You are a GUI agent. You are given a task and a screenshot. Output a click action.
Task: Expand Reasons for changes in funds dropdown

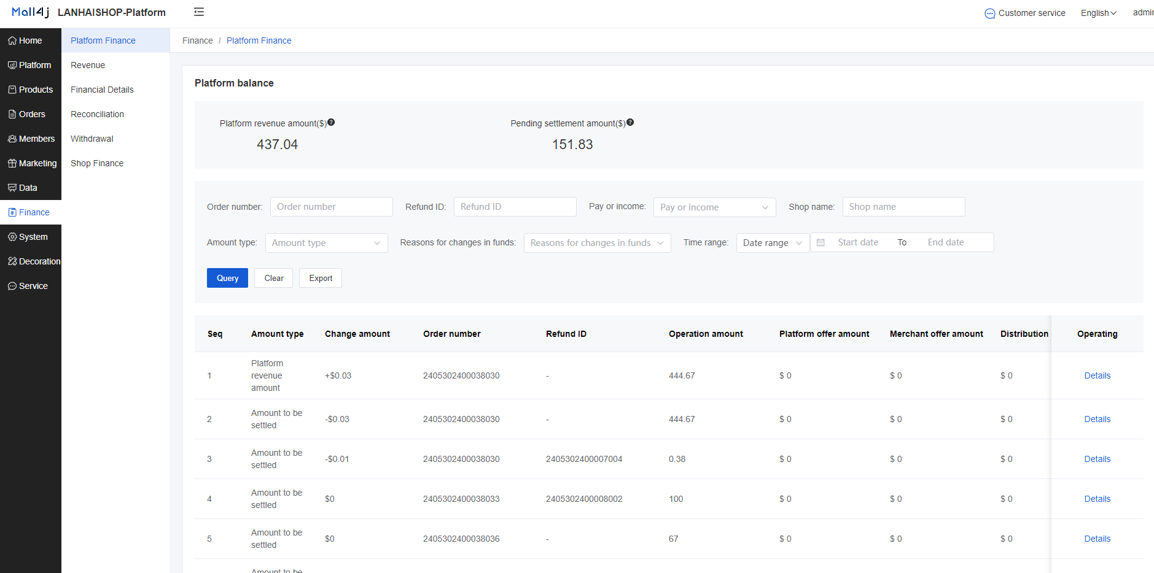(x=598, y=243)
